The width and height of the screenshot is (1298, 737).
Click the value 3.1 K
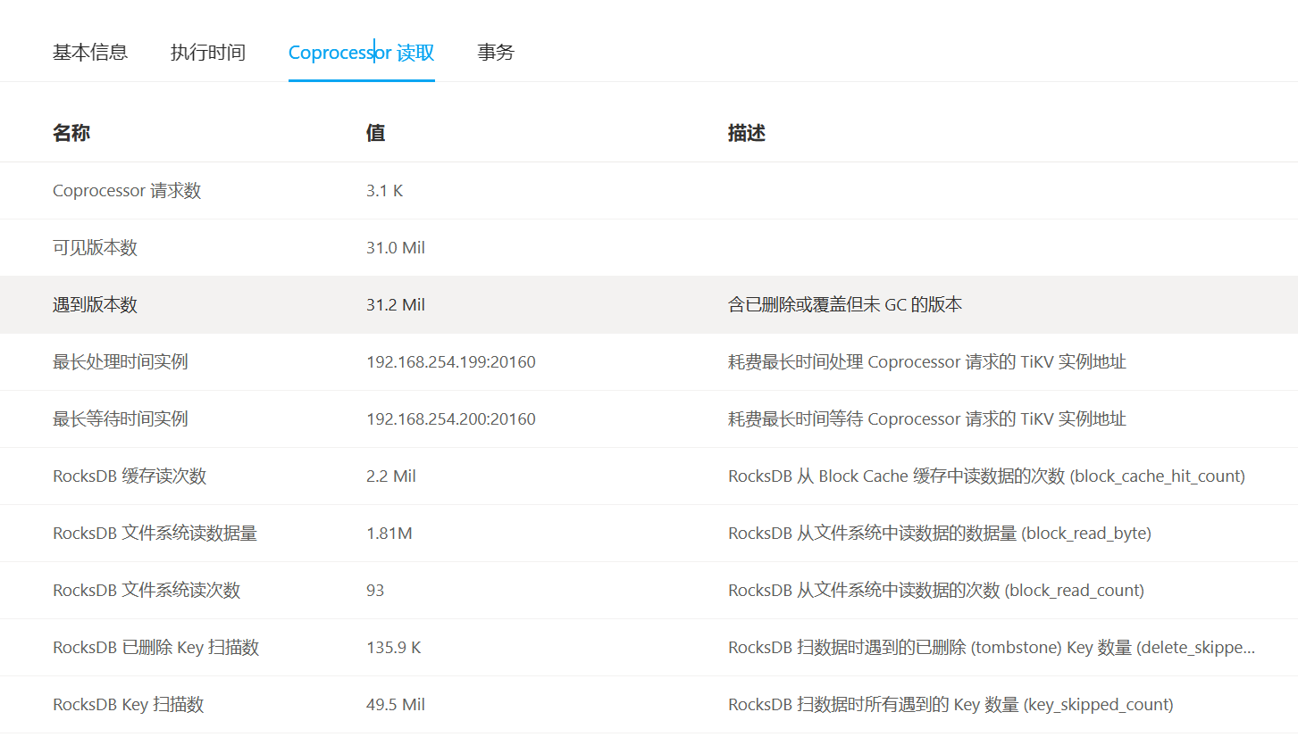[385, 191]
